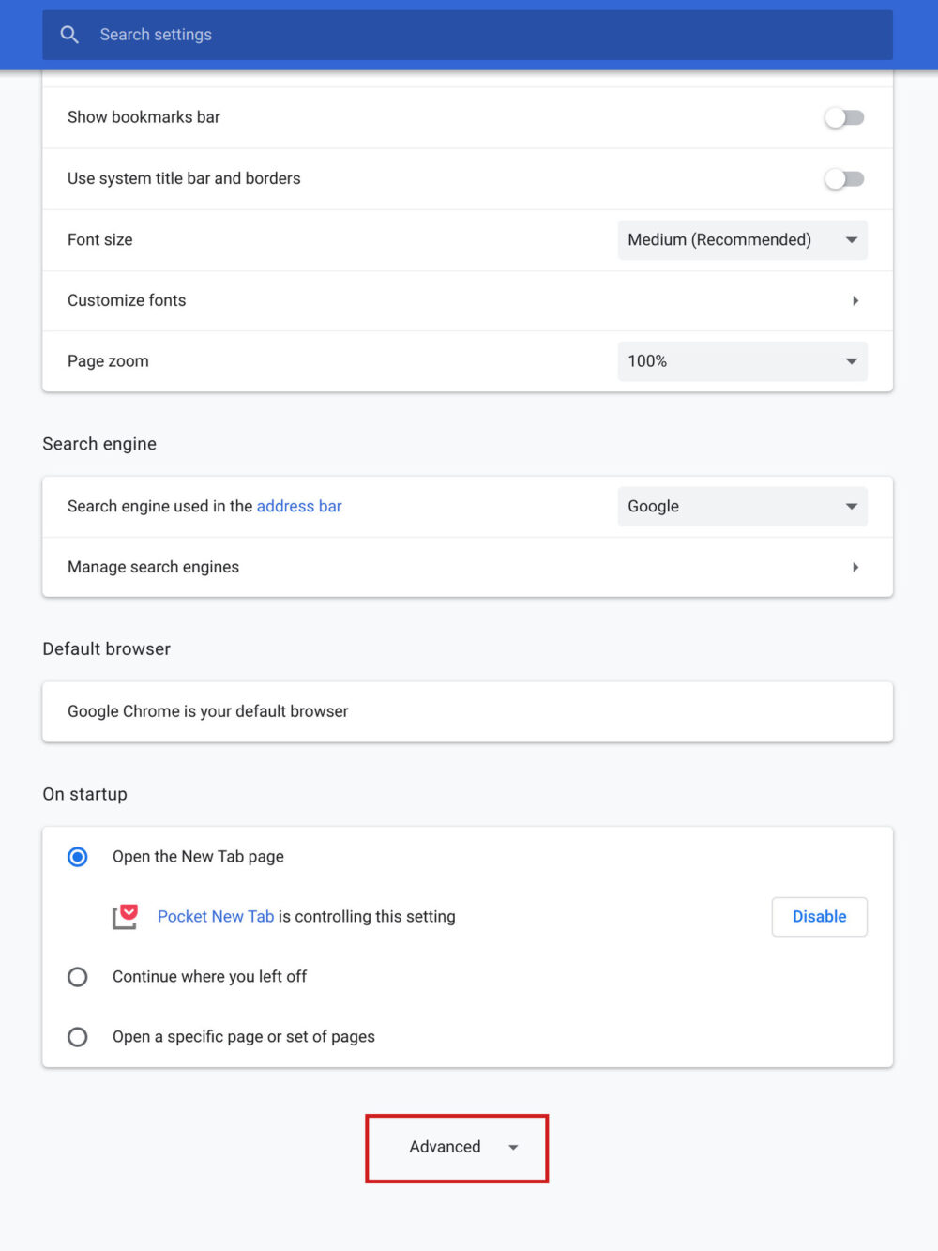The height and width of the screenshot is (1251, 938).
Task: Click the search magnifying glass icon
Action: coord(68,34)
